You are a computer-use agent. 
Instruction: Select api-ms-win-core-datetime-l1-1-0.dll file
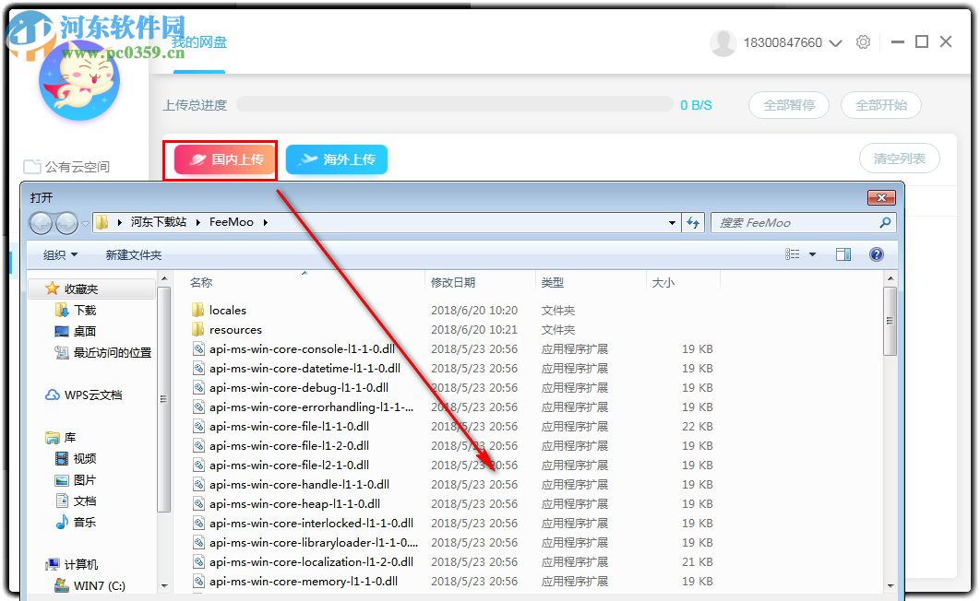tap(297, 368)
